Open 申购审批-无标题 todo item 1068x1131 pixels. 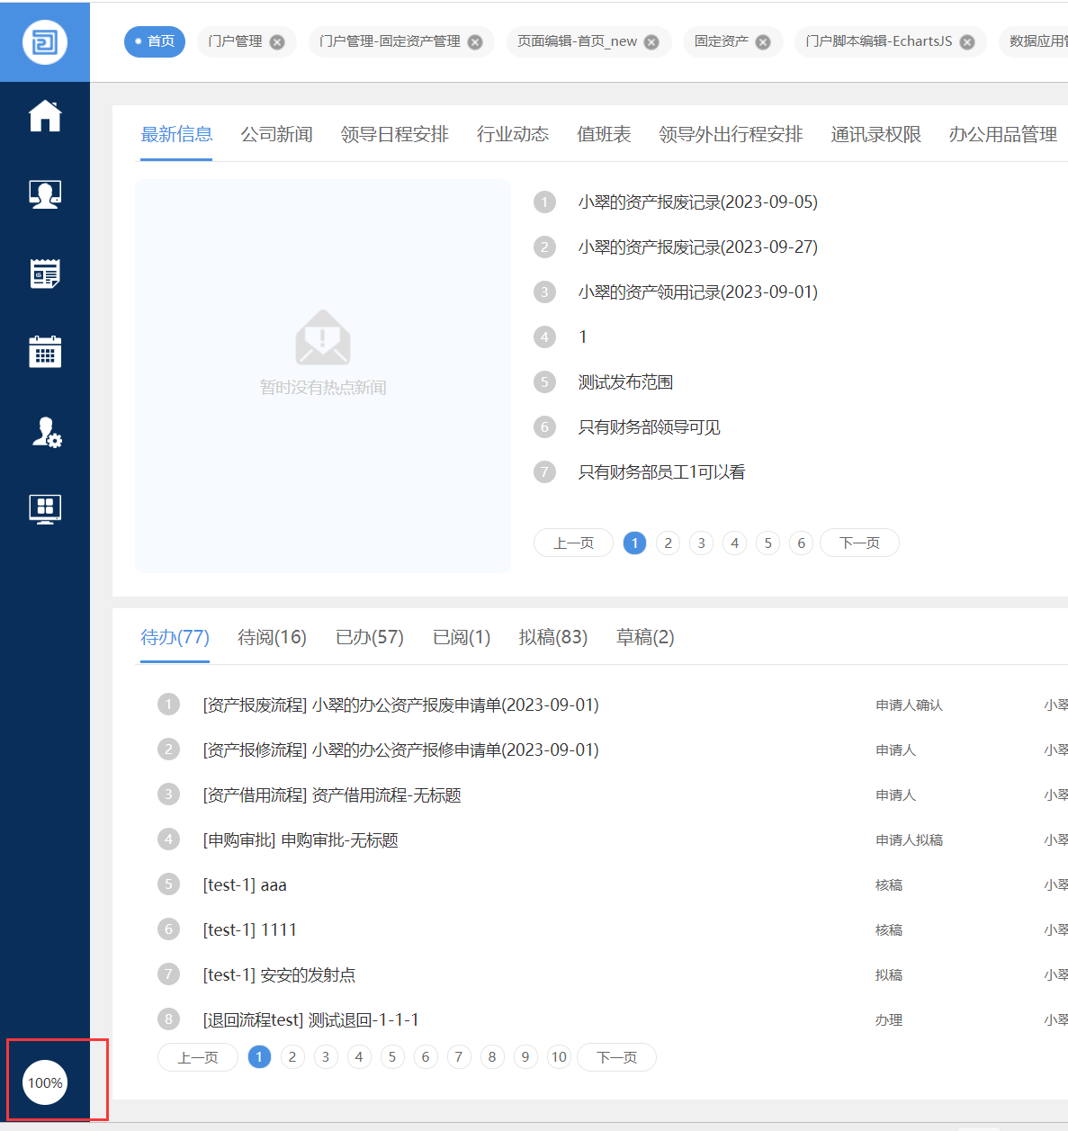click(x=301, y=839)
